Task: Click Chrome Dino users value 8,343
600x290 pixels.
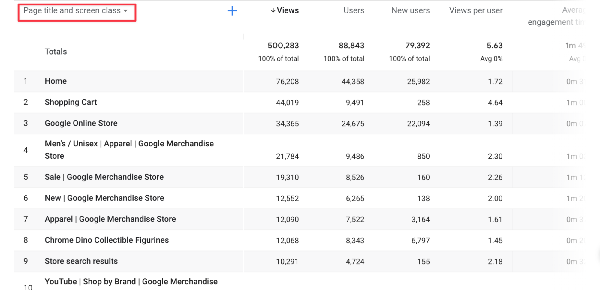Action: [355, 241]
